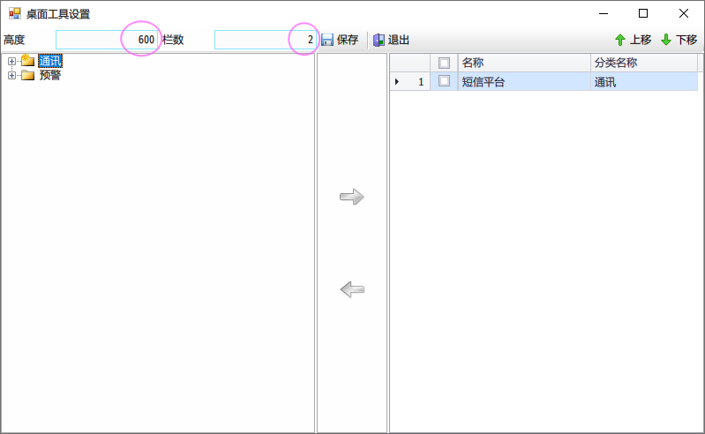Click the 退出 label in the toolbar
705x434 pixels.
(398, 40)
